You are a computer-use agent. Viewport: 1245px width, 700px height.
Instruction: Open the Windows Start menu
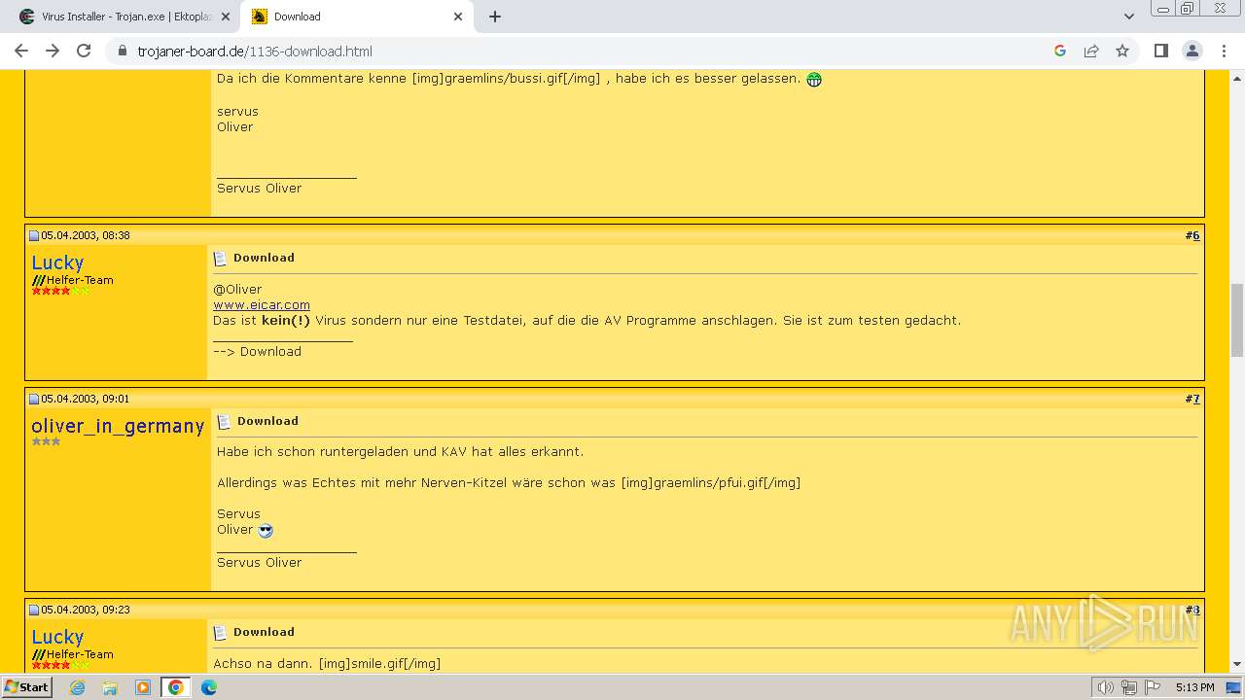[27, 687]
